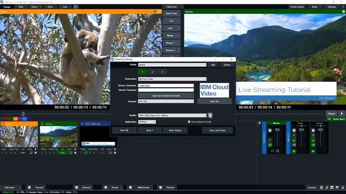Open settings gear on Norway output preview

point(344,11)
